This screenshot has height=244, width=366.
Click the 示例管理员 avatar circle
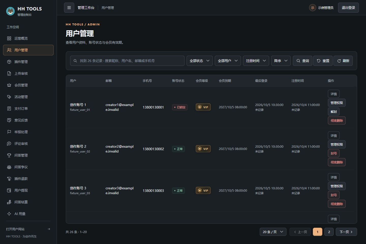[313, 8]
